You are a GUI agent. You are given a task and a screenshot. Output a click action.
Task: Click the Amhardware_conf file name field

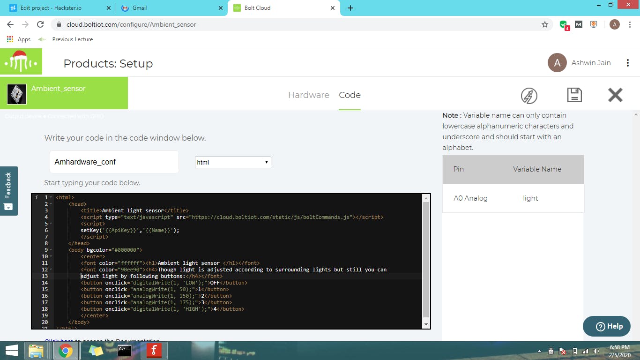(x=114, y=162)
